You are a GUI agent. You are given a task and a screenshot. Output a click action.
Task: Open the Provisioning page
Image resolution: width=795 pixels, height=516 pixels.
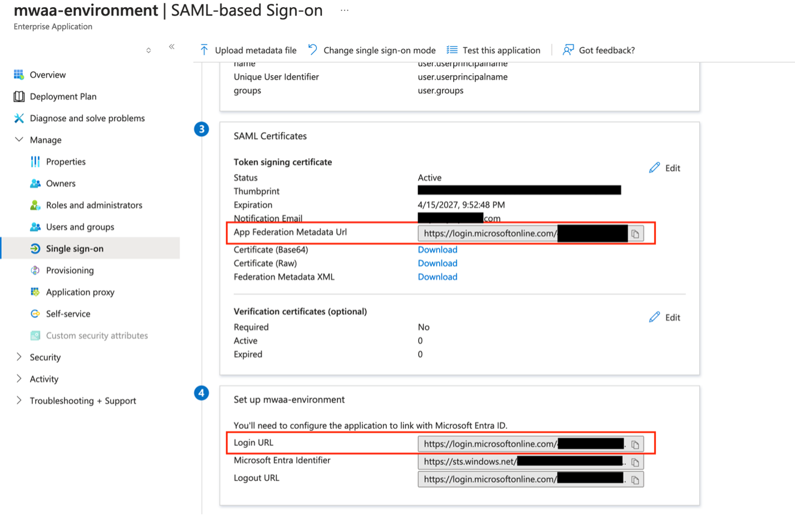[x=70, y=270]
